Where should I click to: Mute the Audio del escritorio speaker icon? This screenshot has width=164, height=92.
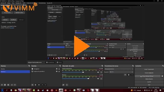click(98, 72)
